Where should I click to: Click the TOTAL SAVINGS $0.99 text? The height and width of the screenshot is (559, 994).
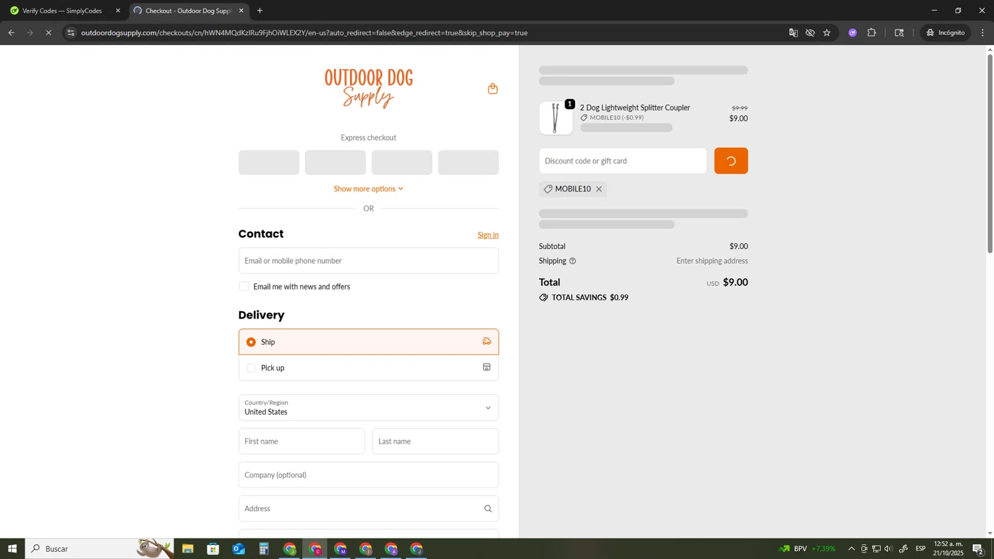pyautogui.click(x=590, y=297)
